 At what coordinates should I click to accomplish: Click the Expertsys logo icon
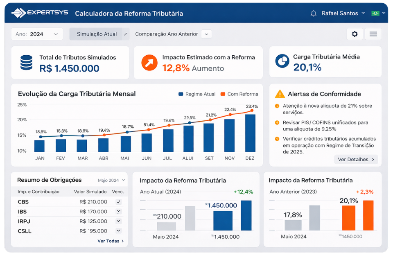click(x=18, y=13)
